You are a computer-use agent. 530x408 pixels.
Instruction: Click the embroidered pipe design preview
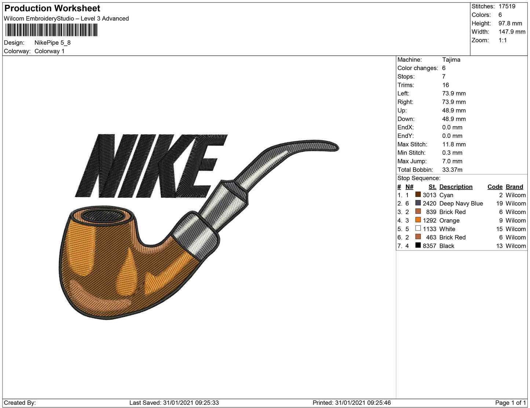pos(198,229)
